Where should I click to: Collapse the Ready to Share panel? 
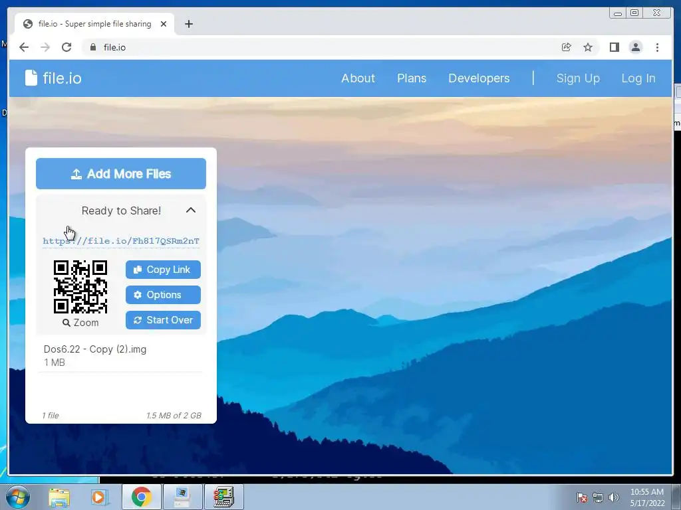point(191,211)
